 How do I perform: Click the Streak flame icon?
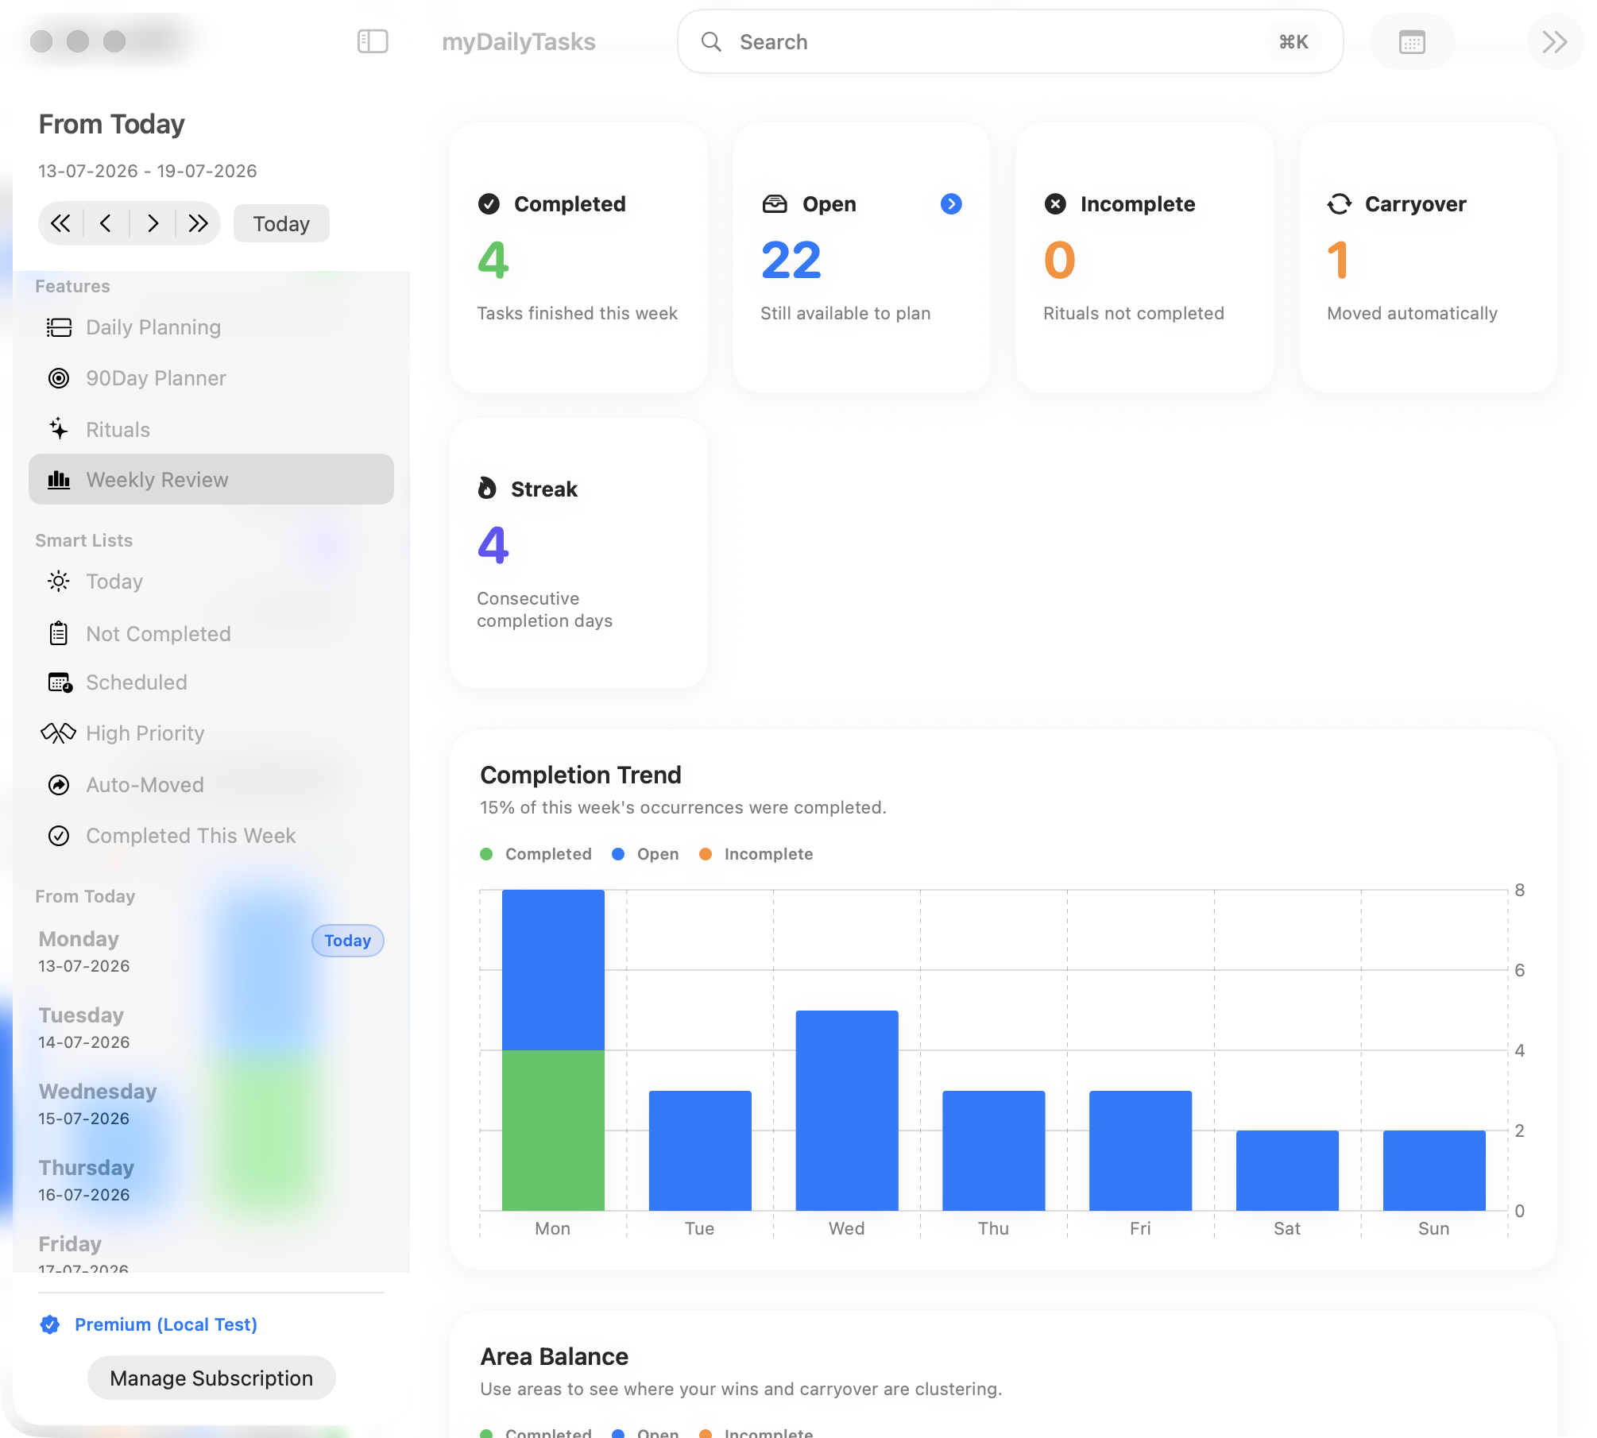[487, 488]
